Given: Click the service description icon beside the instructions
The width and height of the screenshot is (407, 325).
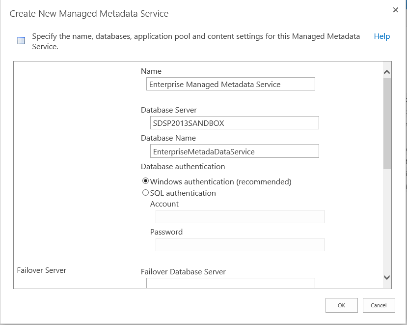Looking at the screenshot, I should pyautogui.click(x=21, y=41).
